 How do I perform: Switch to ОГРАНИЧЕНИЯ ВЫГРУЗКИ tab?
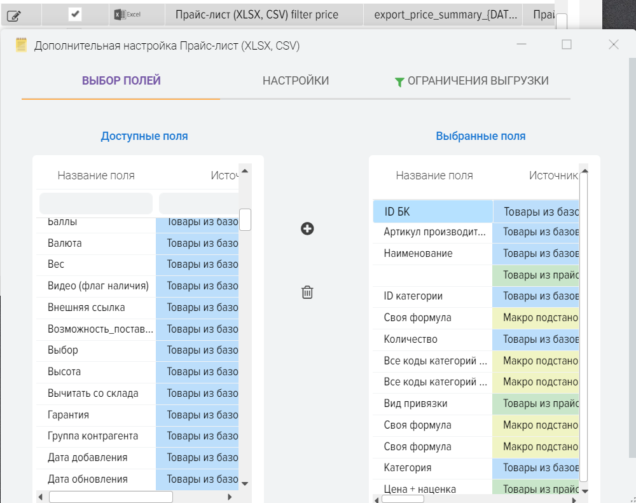[x=478, y=81]
